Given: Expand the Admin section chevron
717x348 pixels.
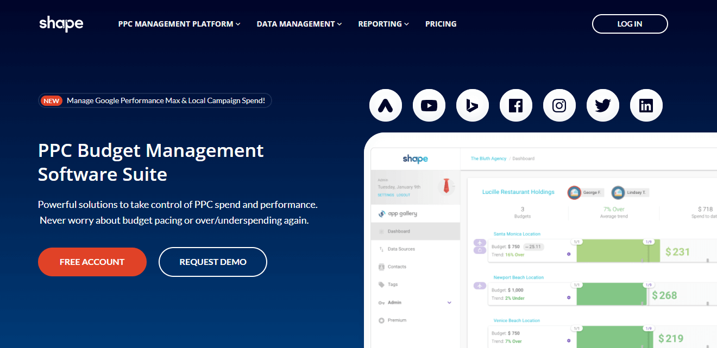Looking at the screenshot, I should click(x=449, y=302).
